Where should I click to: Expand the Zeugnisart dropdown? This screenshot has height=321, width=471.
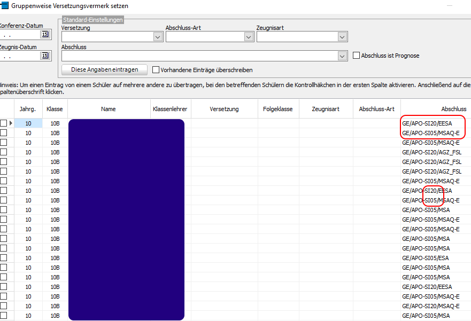click(x=342, y=37)
